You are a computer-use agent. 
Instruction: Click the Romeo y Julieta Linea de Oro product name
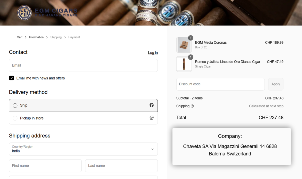227,62
